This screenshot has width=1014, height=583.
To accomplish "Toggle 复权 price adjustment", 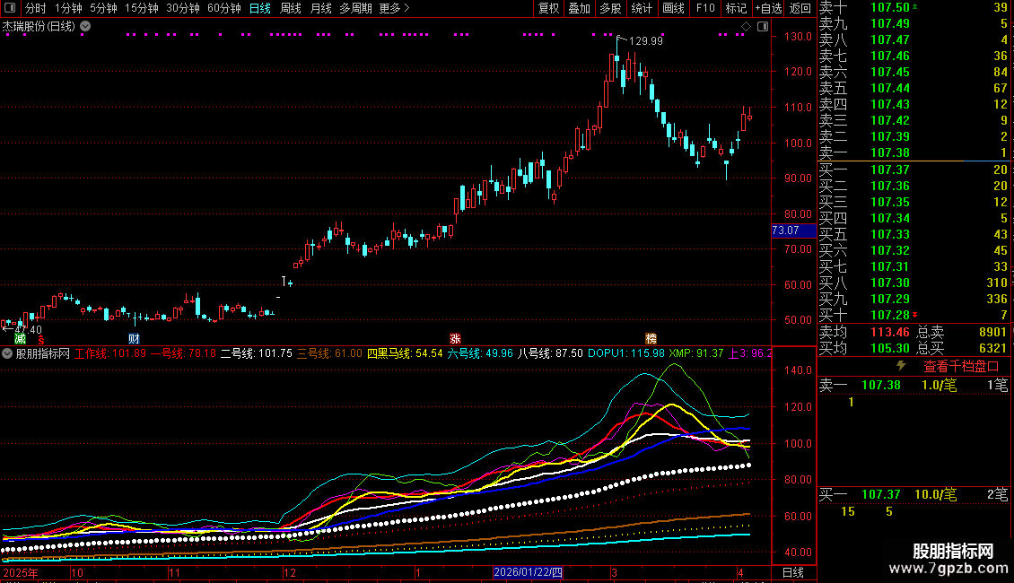I will pyautogui.click(x=548, y=8).
